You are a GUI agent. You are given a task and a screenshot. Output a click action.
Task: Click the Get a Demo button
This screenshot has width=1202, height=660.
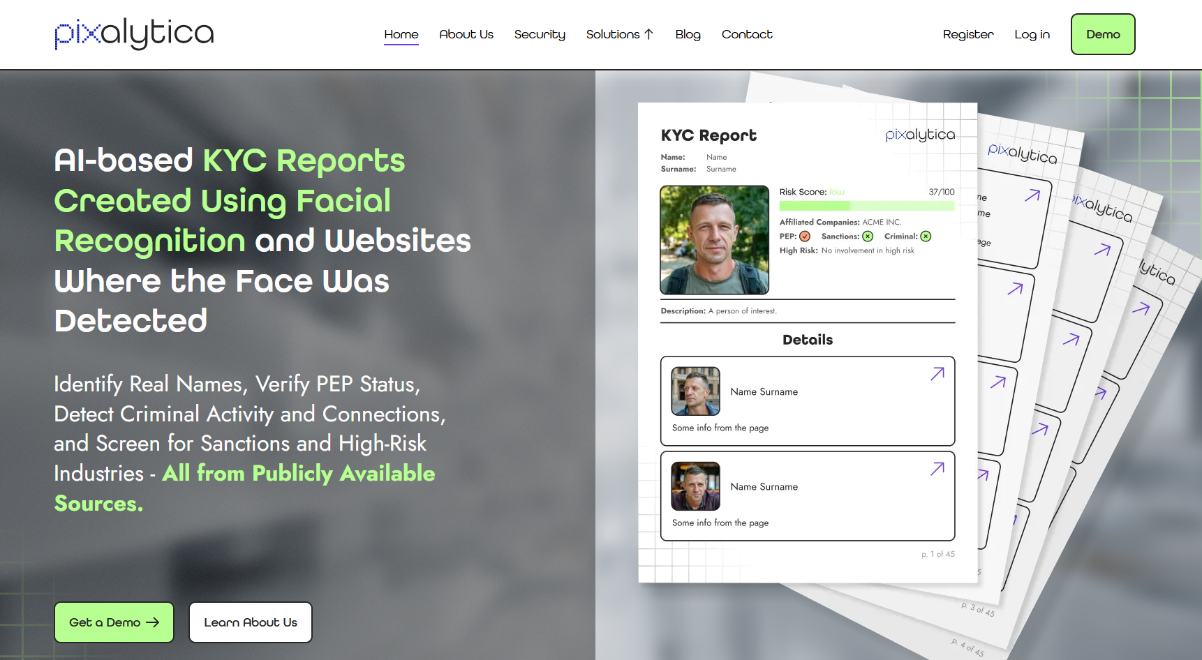(x=114, y=622)
